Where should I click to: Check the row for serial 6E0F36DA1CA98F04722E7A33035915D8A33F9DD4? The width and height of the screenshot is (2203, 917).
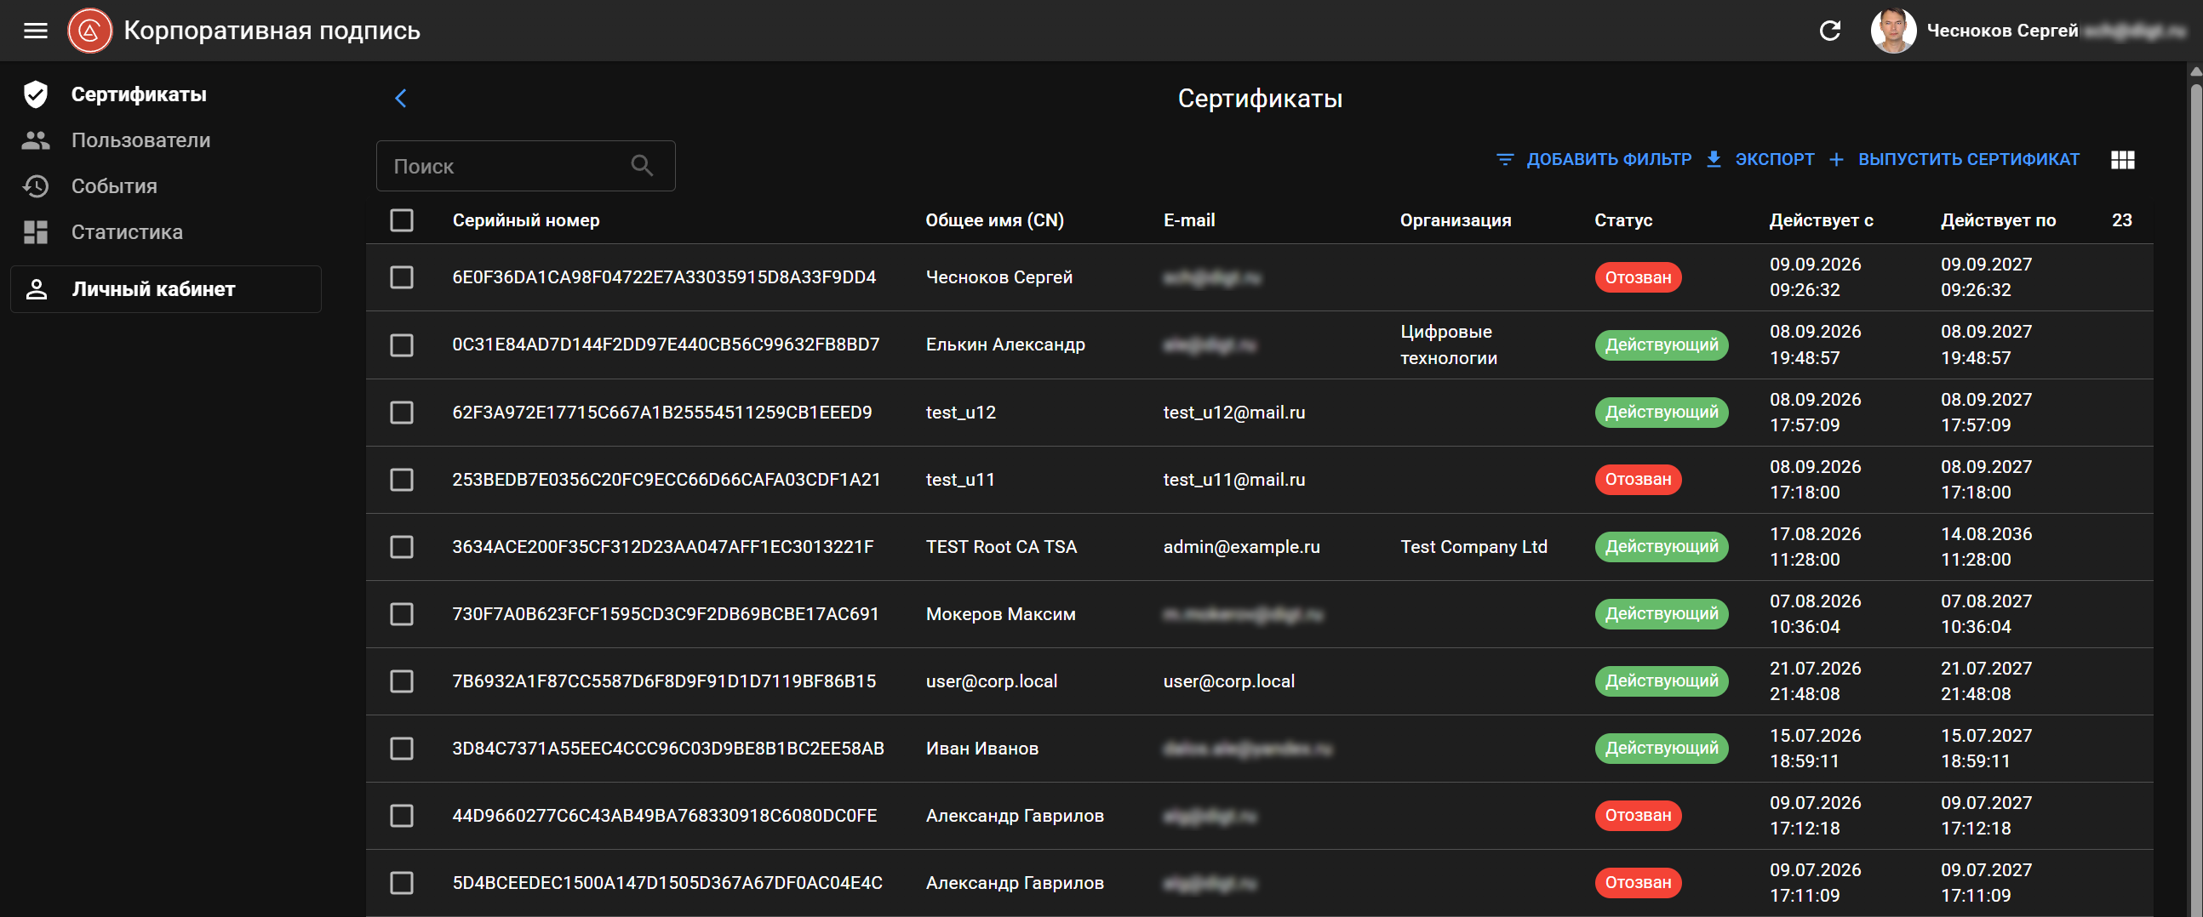[401, 278]
